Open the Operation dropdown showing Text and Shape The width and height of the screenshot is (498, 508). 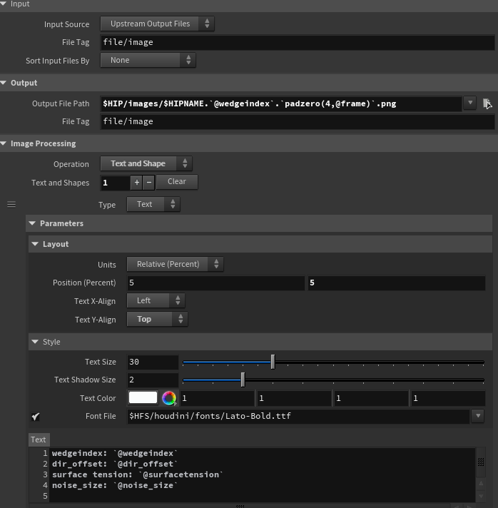[x=146, y=164]
